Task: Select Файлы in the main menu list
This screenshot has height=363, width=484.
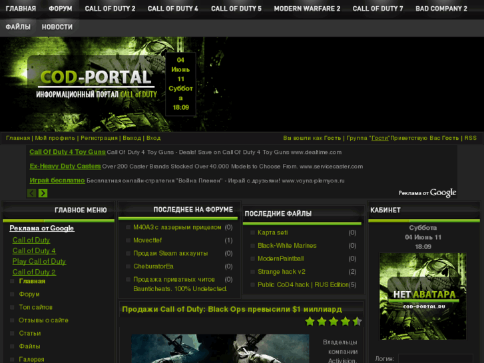Action: pos(29,346)
